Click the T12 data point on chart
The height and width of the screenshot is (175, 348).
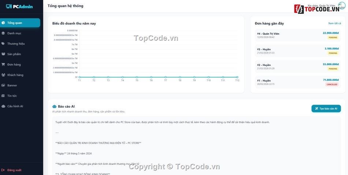click(237, 77)
